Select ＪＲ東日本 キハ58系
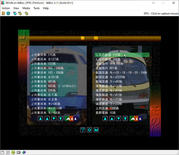179x155 pixels. click(46, 113)
